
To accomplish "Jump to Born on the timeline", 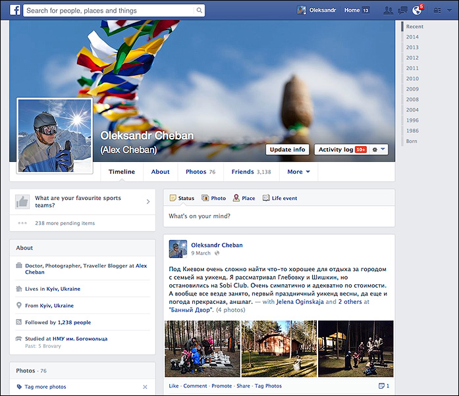I will click(412, 141).
